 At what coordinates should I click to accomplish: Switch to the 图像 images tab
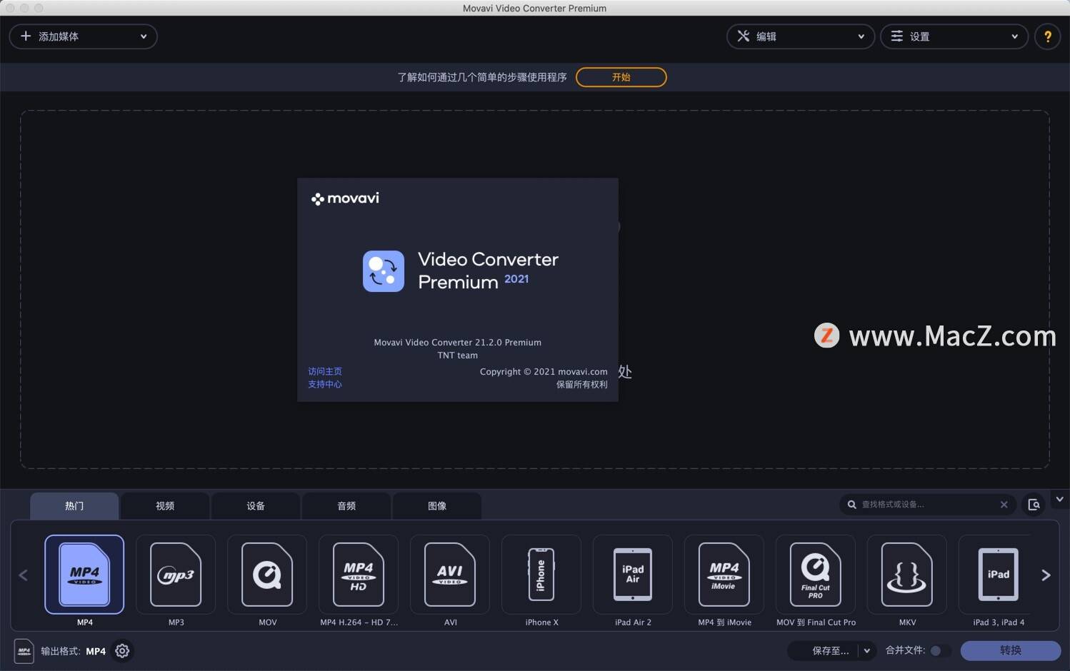pos(437,506)
